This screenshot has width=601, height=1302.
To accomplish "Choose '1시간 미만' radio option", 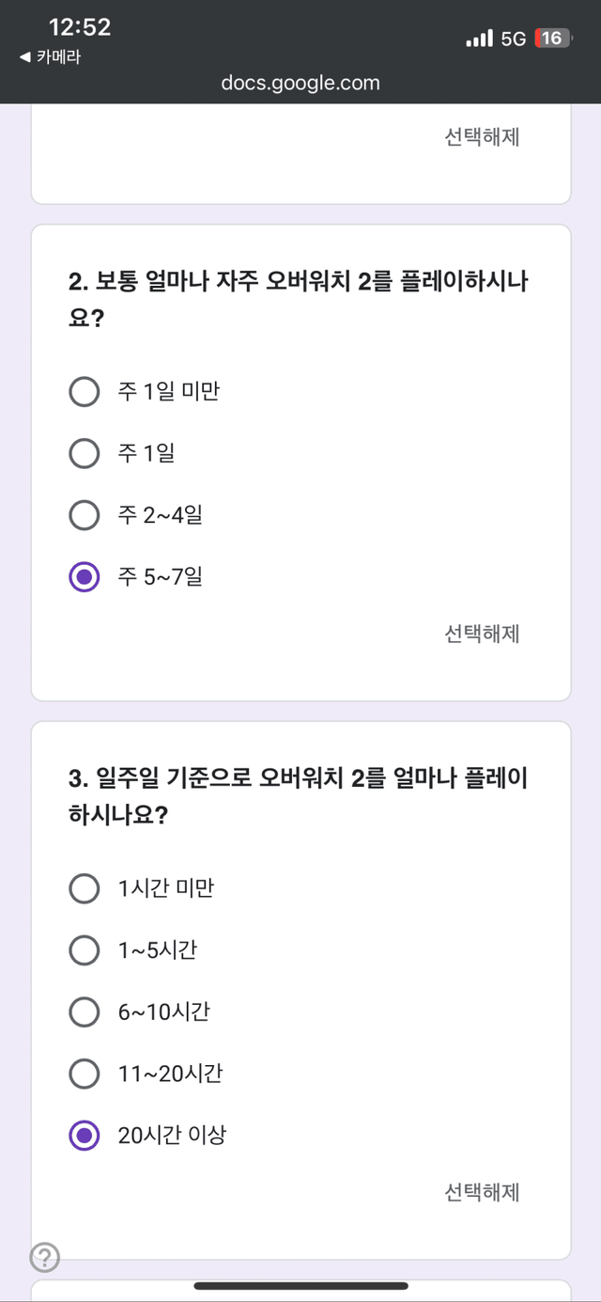I will (85, 887).
